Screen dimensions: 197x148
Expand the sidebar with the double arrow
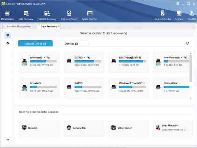point(8,139)
